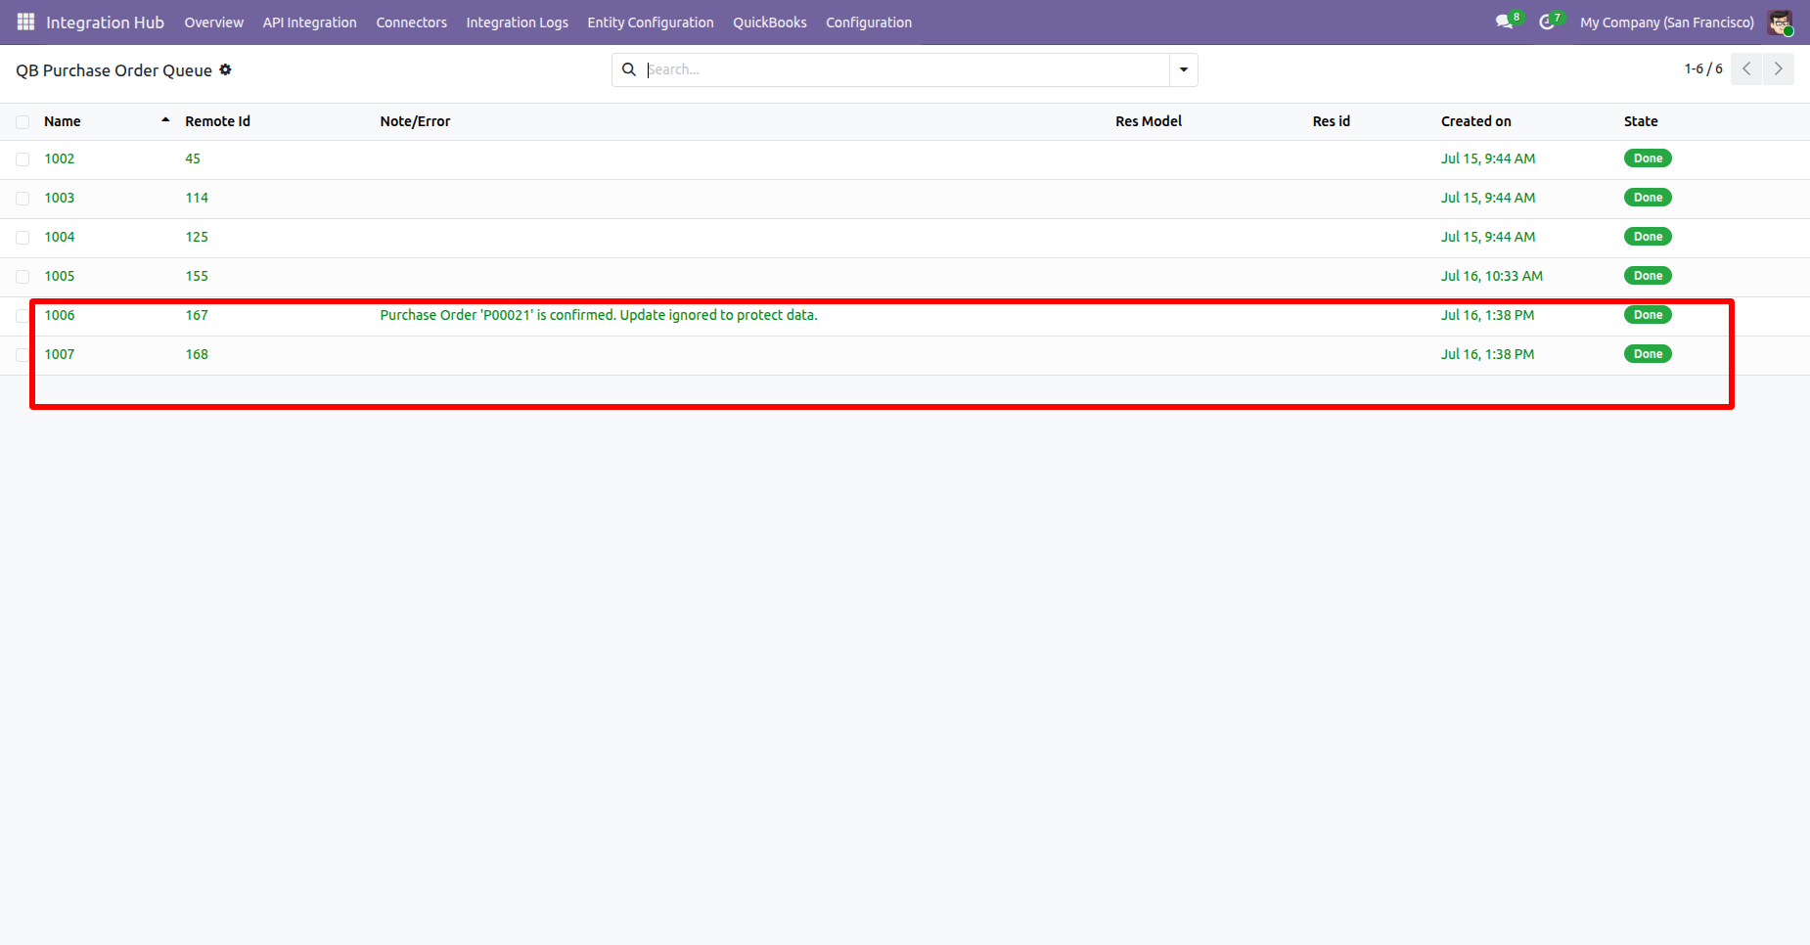Sort by the Name column header
Image resolution: width=1810 pixels, height=945 pixels.
click(63, 121)
